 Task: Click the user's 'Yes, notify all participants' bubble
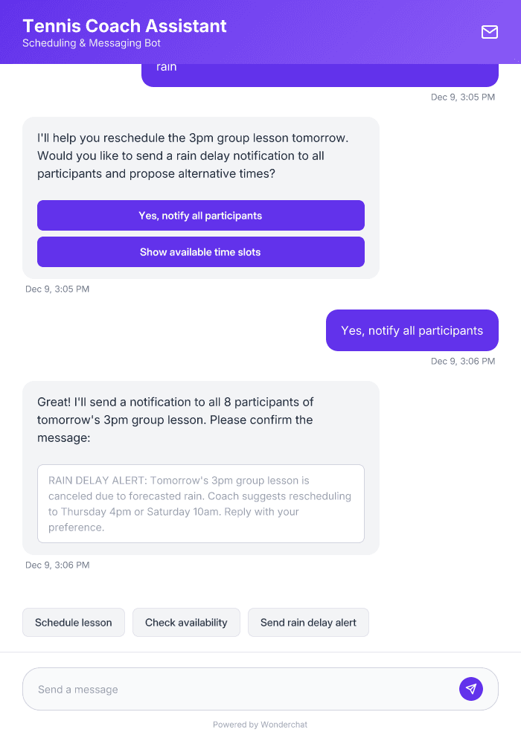(x=412, y=330)
